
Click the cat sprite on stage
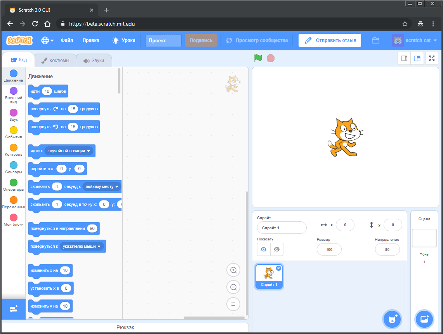[x=345, y=137]
